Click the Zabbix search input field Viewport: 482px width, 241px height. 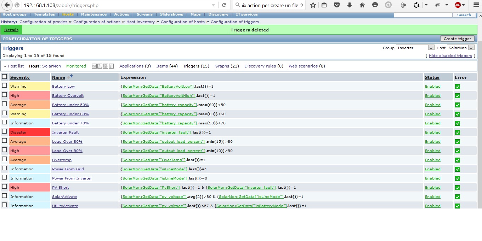[423, 15]
